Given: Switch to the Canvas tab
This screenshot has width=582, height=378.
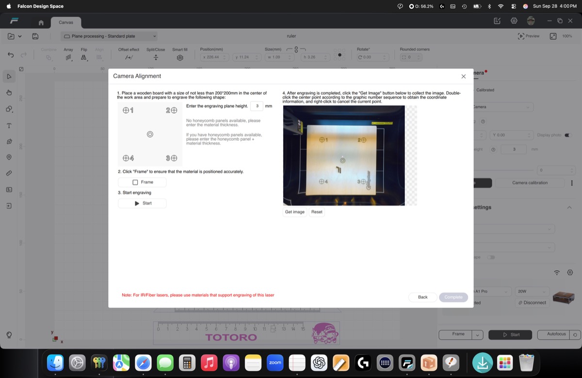Looking at the screenshot, I should pyautogui.click(x=66, y=22).
